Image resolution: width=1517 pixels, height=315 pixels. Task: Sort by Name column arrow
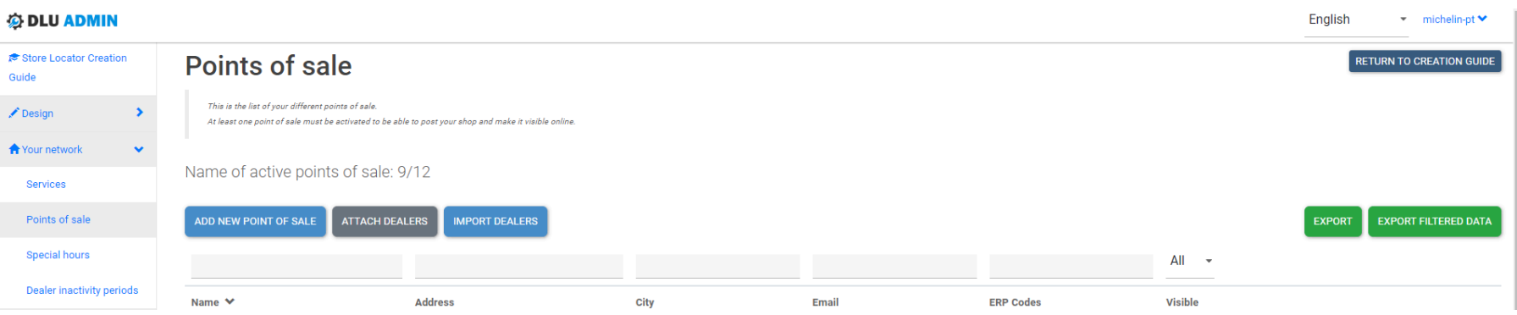(x=230, y=301)
